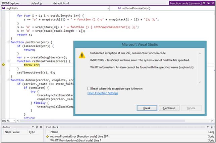Select the Function code [dynamic] tab
The image size is (216, 143).
coord(185,3)
